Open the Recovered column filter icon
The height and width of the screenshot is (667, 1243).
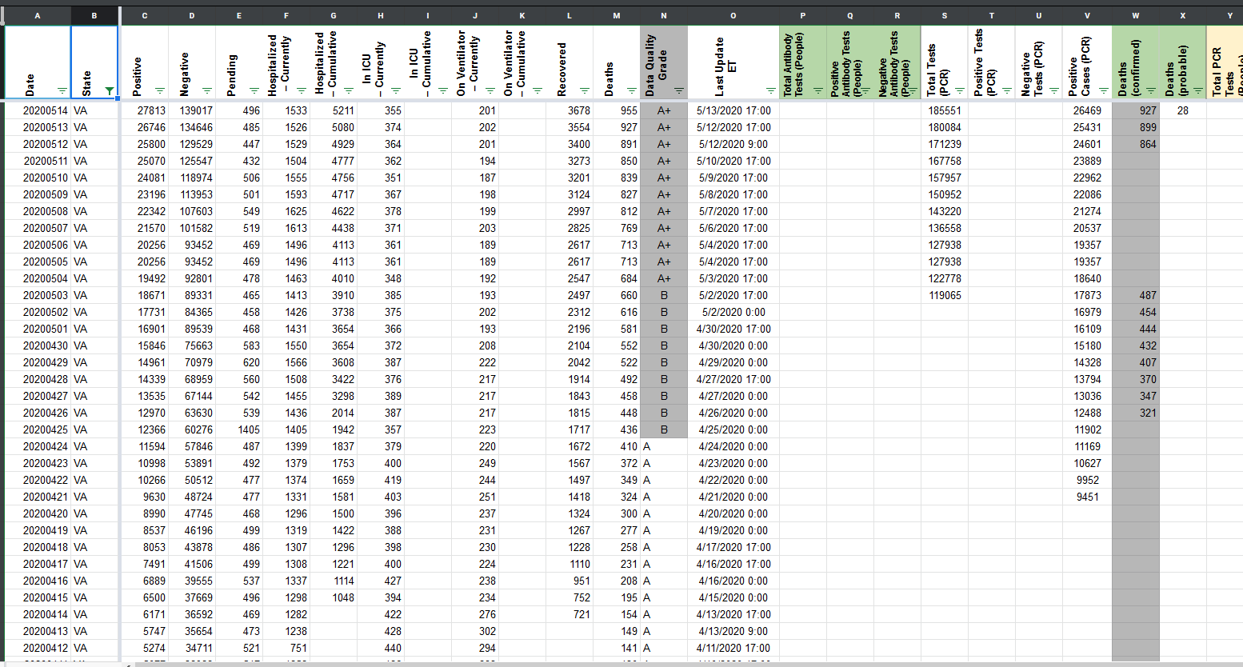coord(585,90)
